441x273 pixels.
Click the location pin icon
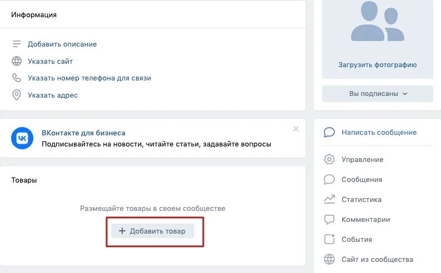[17, 95]
